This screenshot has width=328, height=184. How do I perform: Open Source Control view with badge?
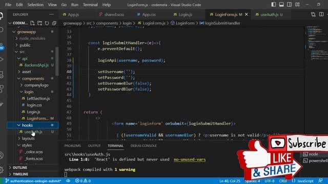2,46
